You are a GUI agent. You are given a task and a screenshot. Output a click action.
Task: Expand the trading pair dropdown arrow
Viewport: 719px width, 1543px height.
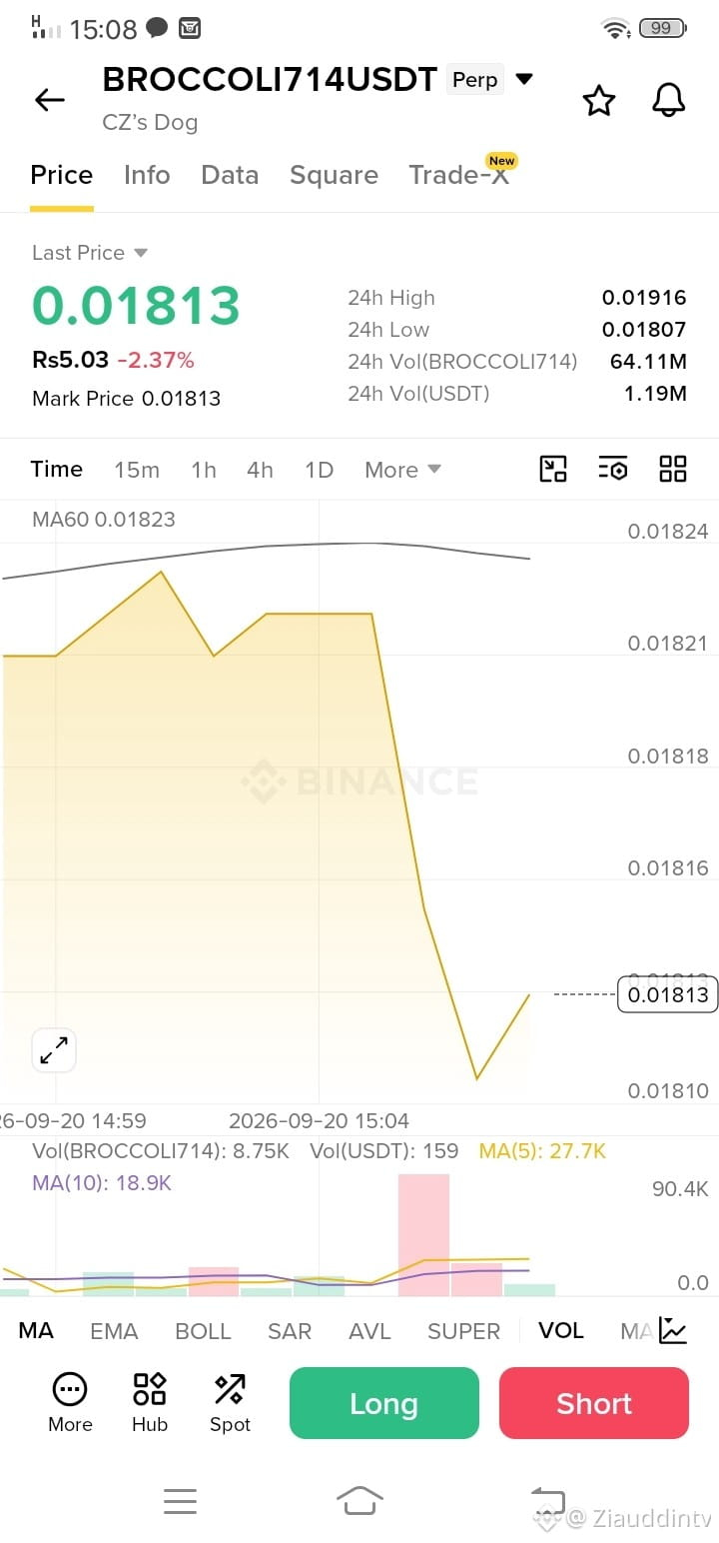coord(523,79)
